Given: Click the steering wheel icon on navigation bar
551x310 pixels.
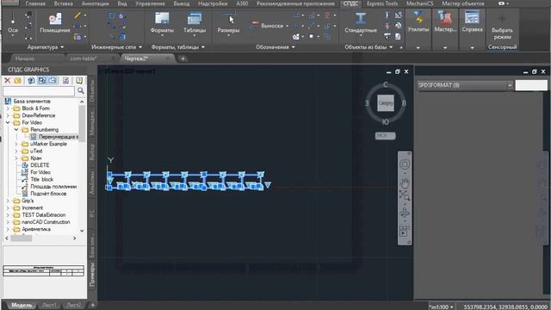Looking at the screenshot, I should click(405, 164).
